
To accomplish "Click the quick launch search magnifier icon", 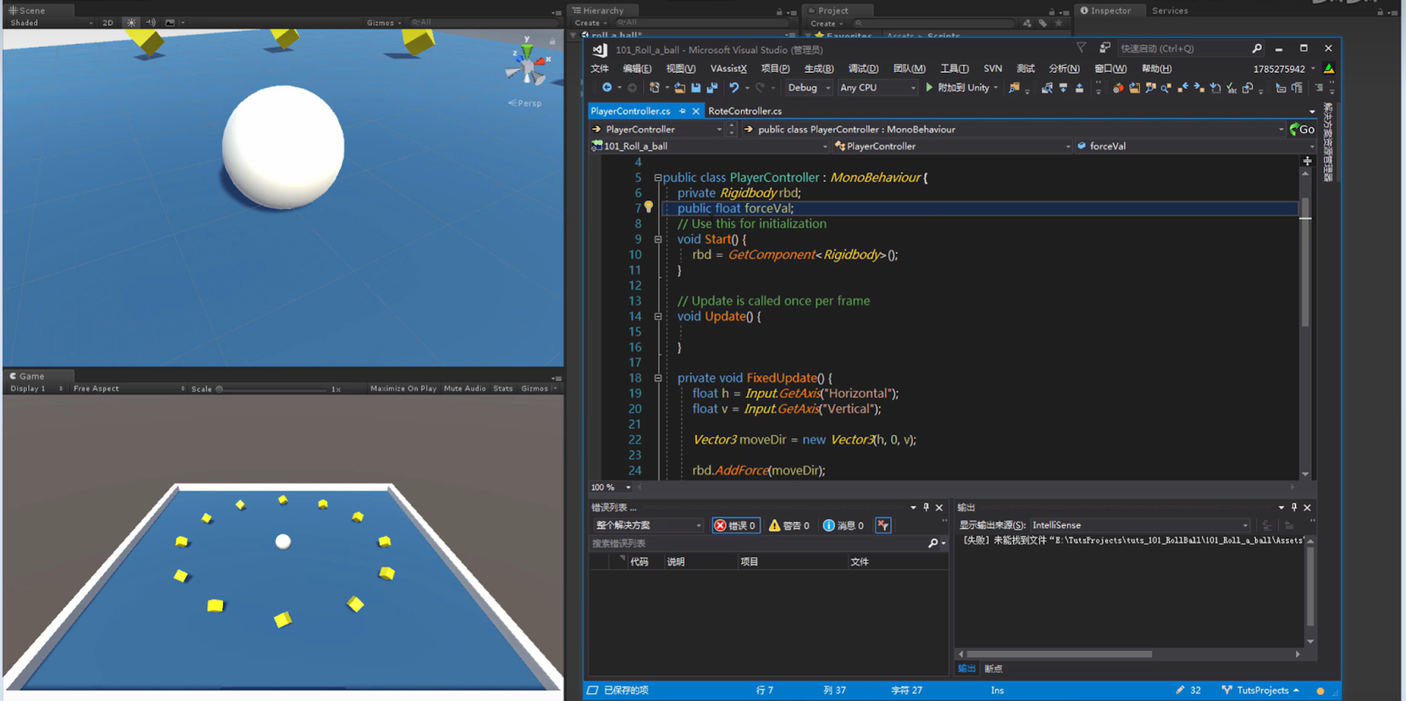I will coord(1257,49).
